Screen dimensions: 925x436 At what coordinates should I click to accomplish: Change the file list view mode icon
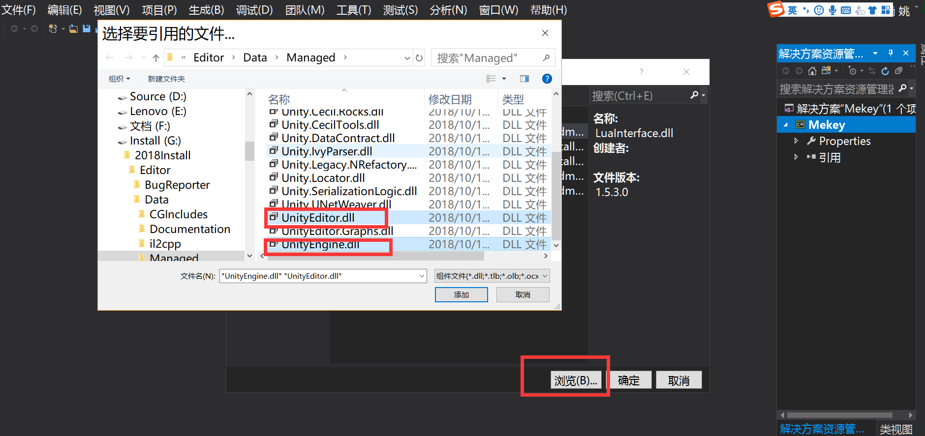[491, 79]
